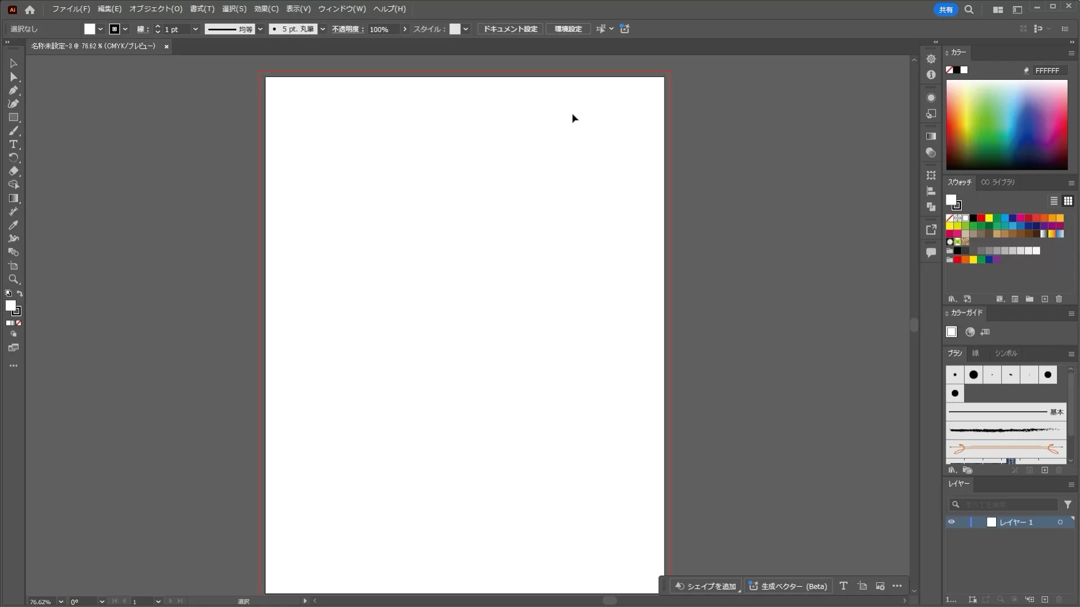Open the ファイル(F) menu
The height and width of the screenshot is (607, 1080).
(x=71, y=9)
